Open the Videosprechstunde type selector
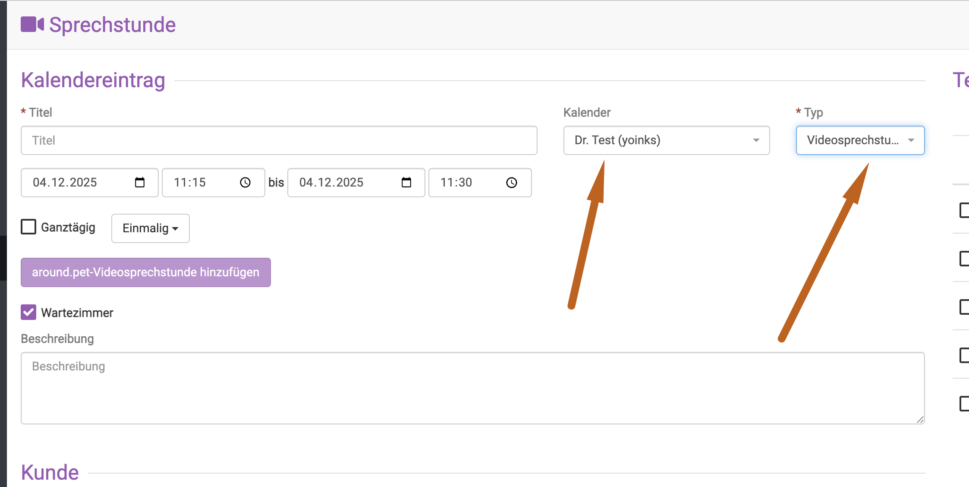 pos(852,140)
